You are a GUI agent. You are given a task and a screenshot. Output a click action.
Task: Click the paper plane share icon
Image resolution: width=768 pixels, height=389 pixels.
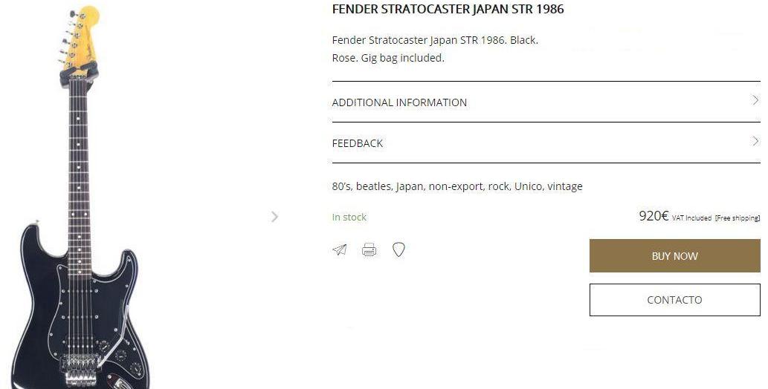[340, 250]
